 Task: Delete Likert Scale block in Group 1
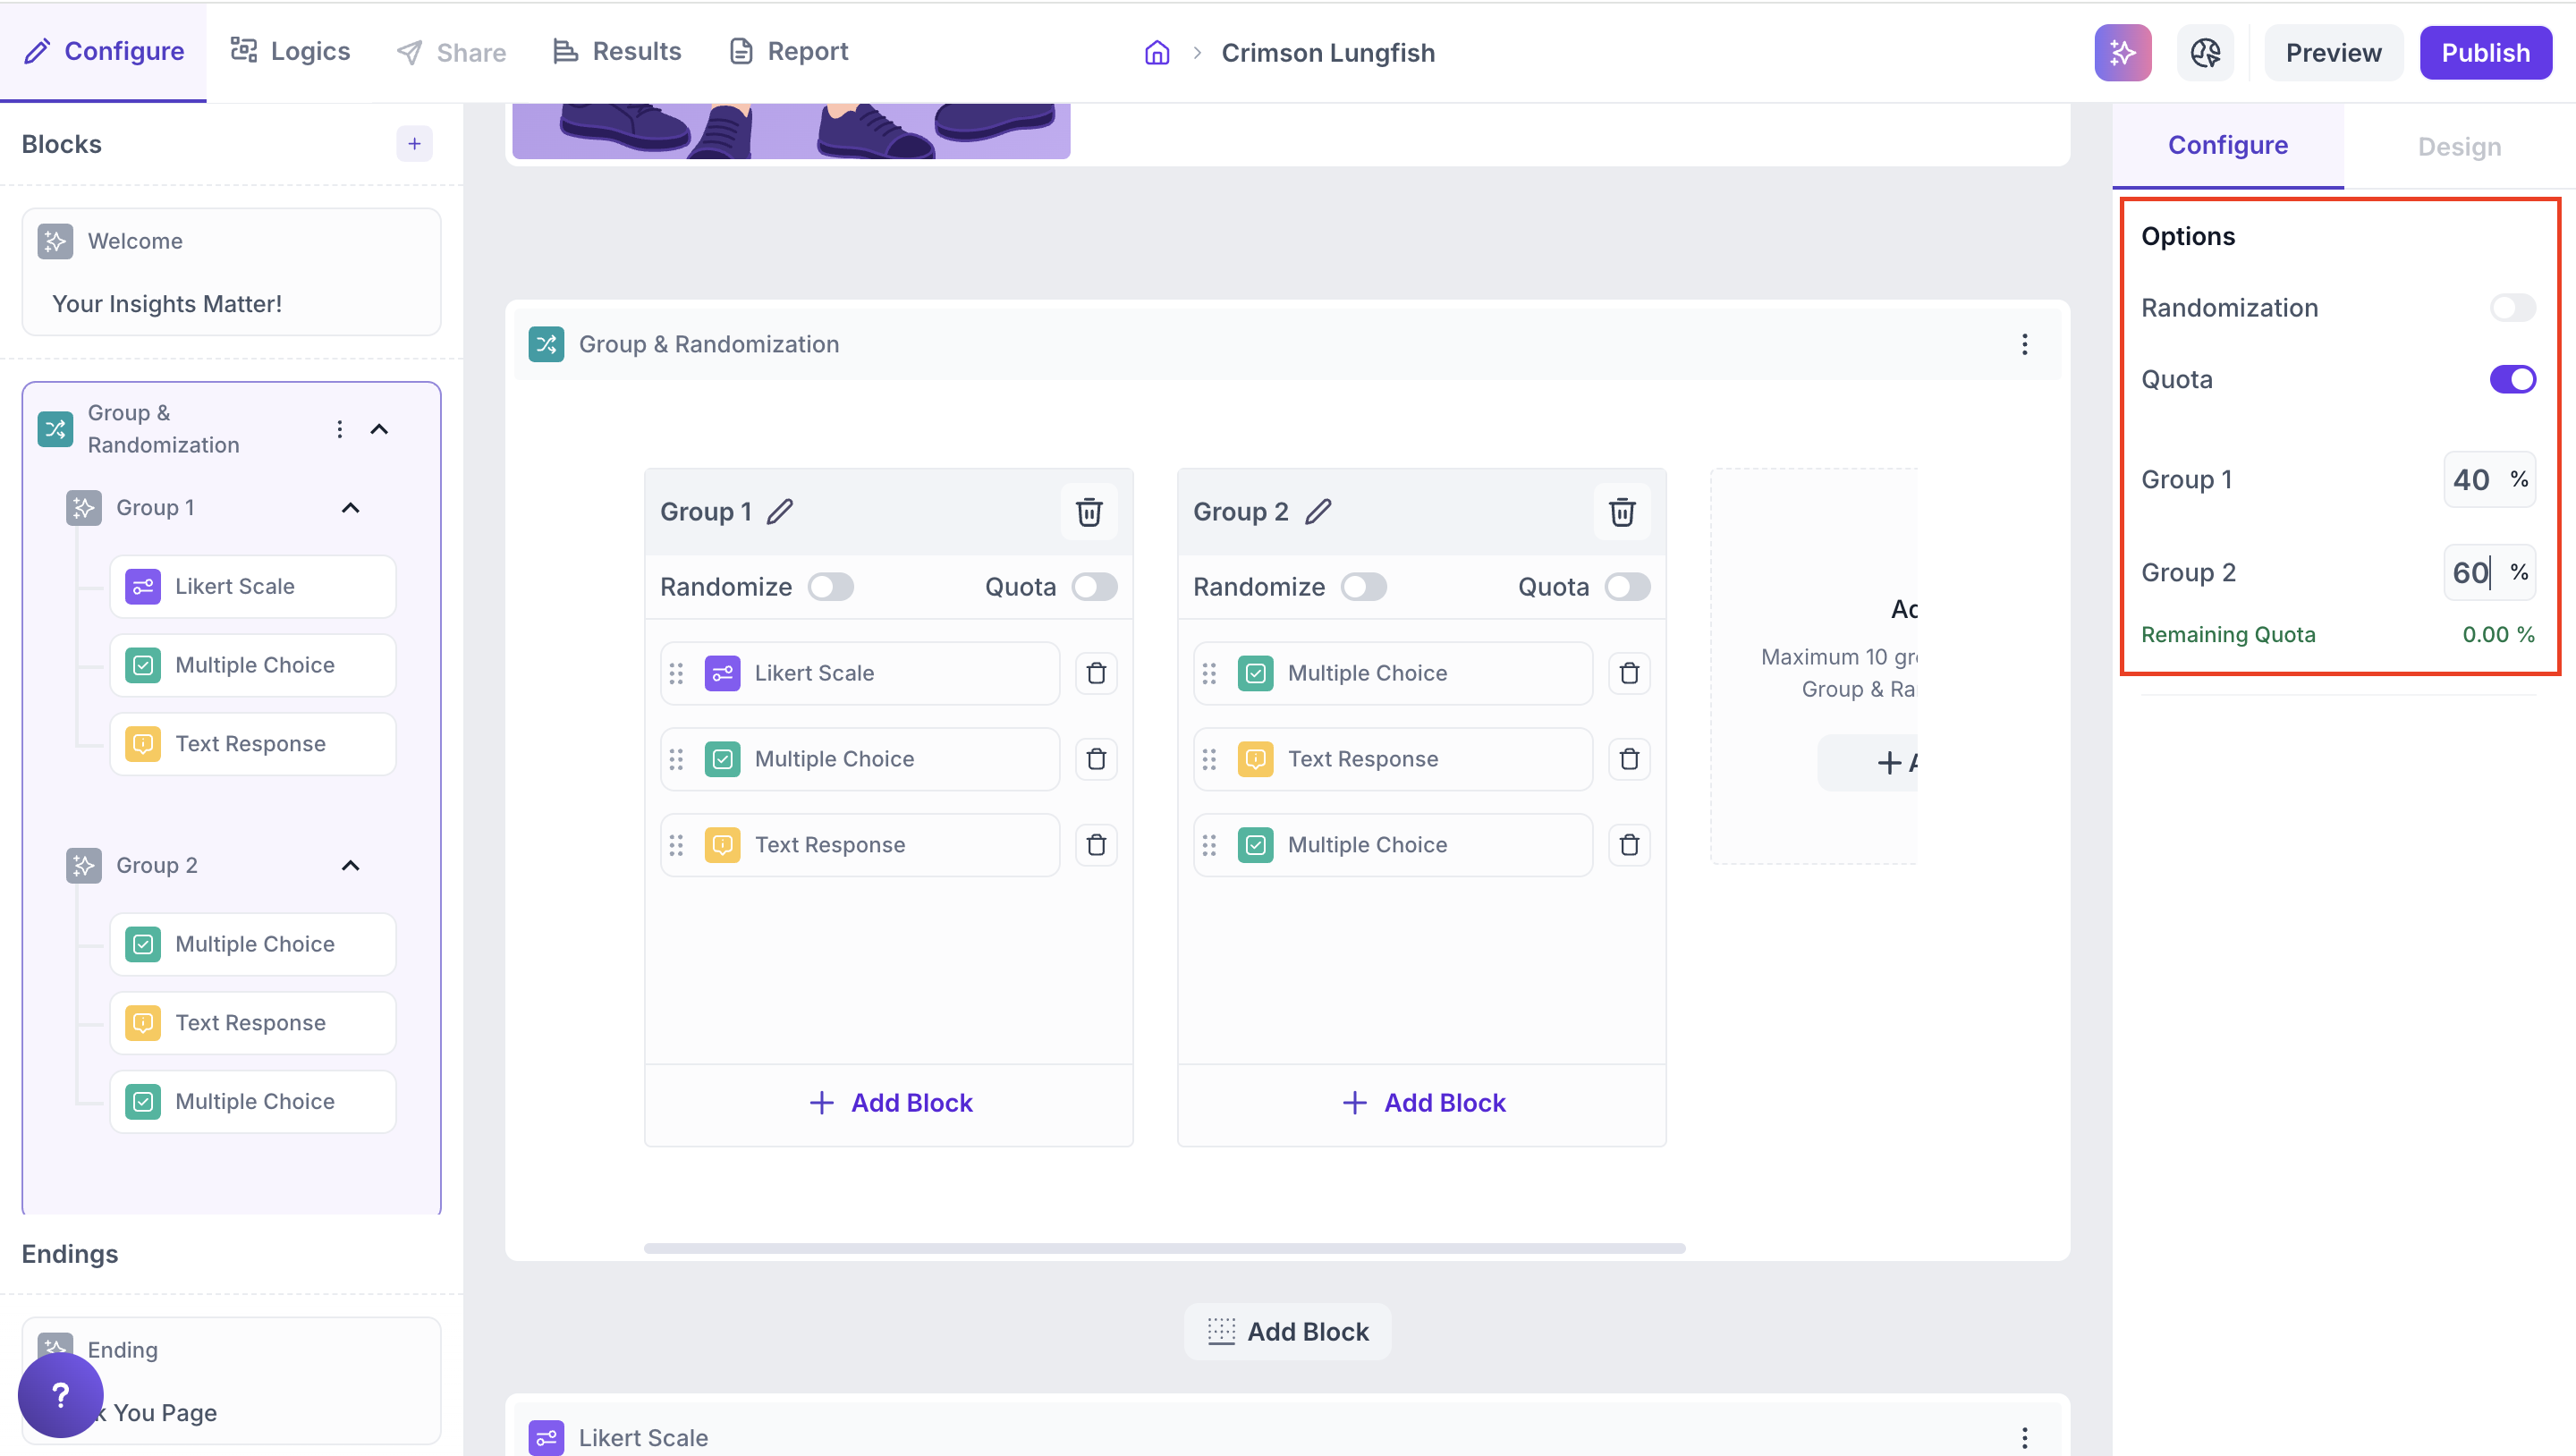point(1096,673)
